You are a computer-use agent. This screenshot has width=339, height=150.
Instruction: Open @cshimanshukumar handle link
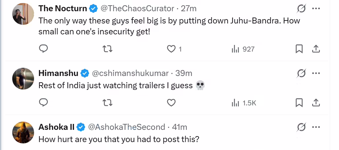pos(130,73)
